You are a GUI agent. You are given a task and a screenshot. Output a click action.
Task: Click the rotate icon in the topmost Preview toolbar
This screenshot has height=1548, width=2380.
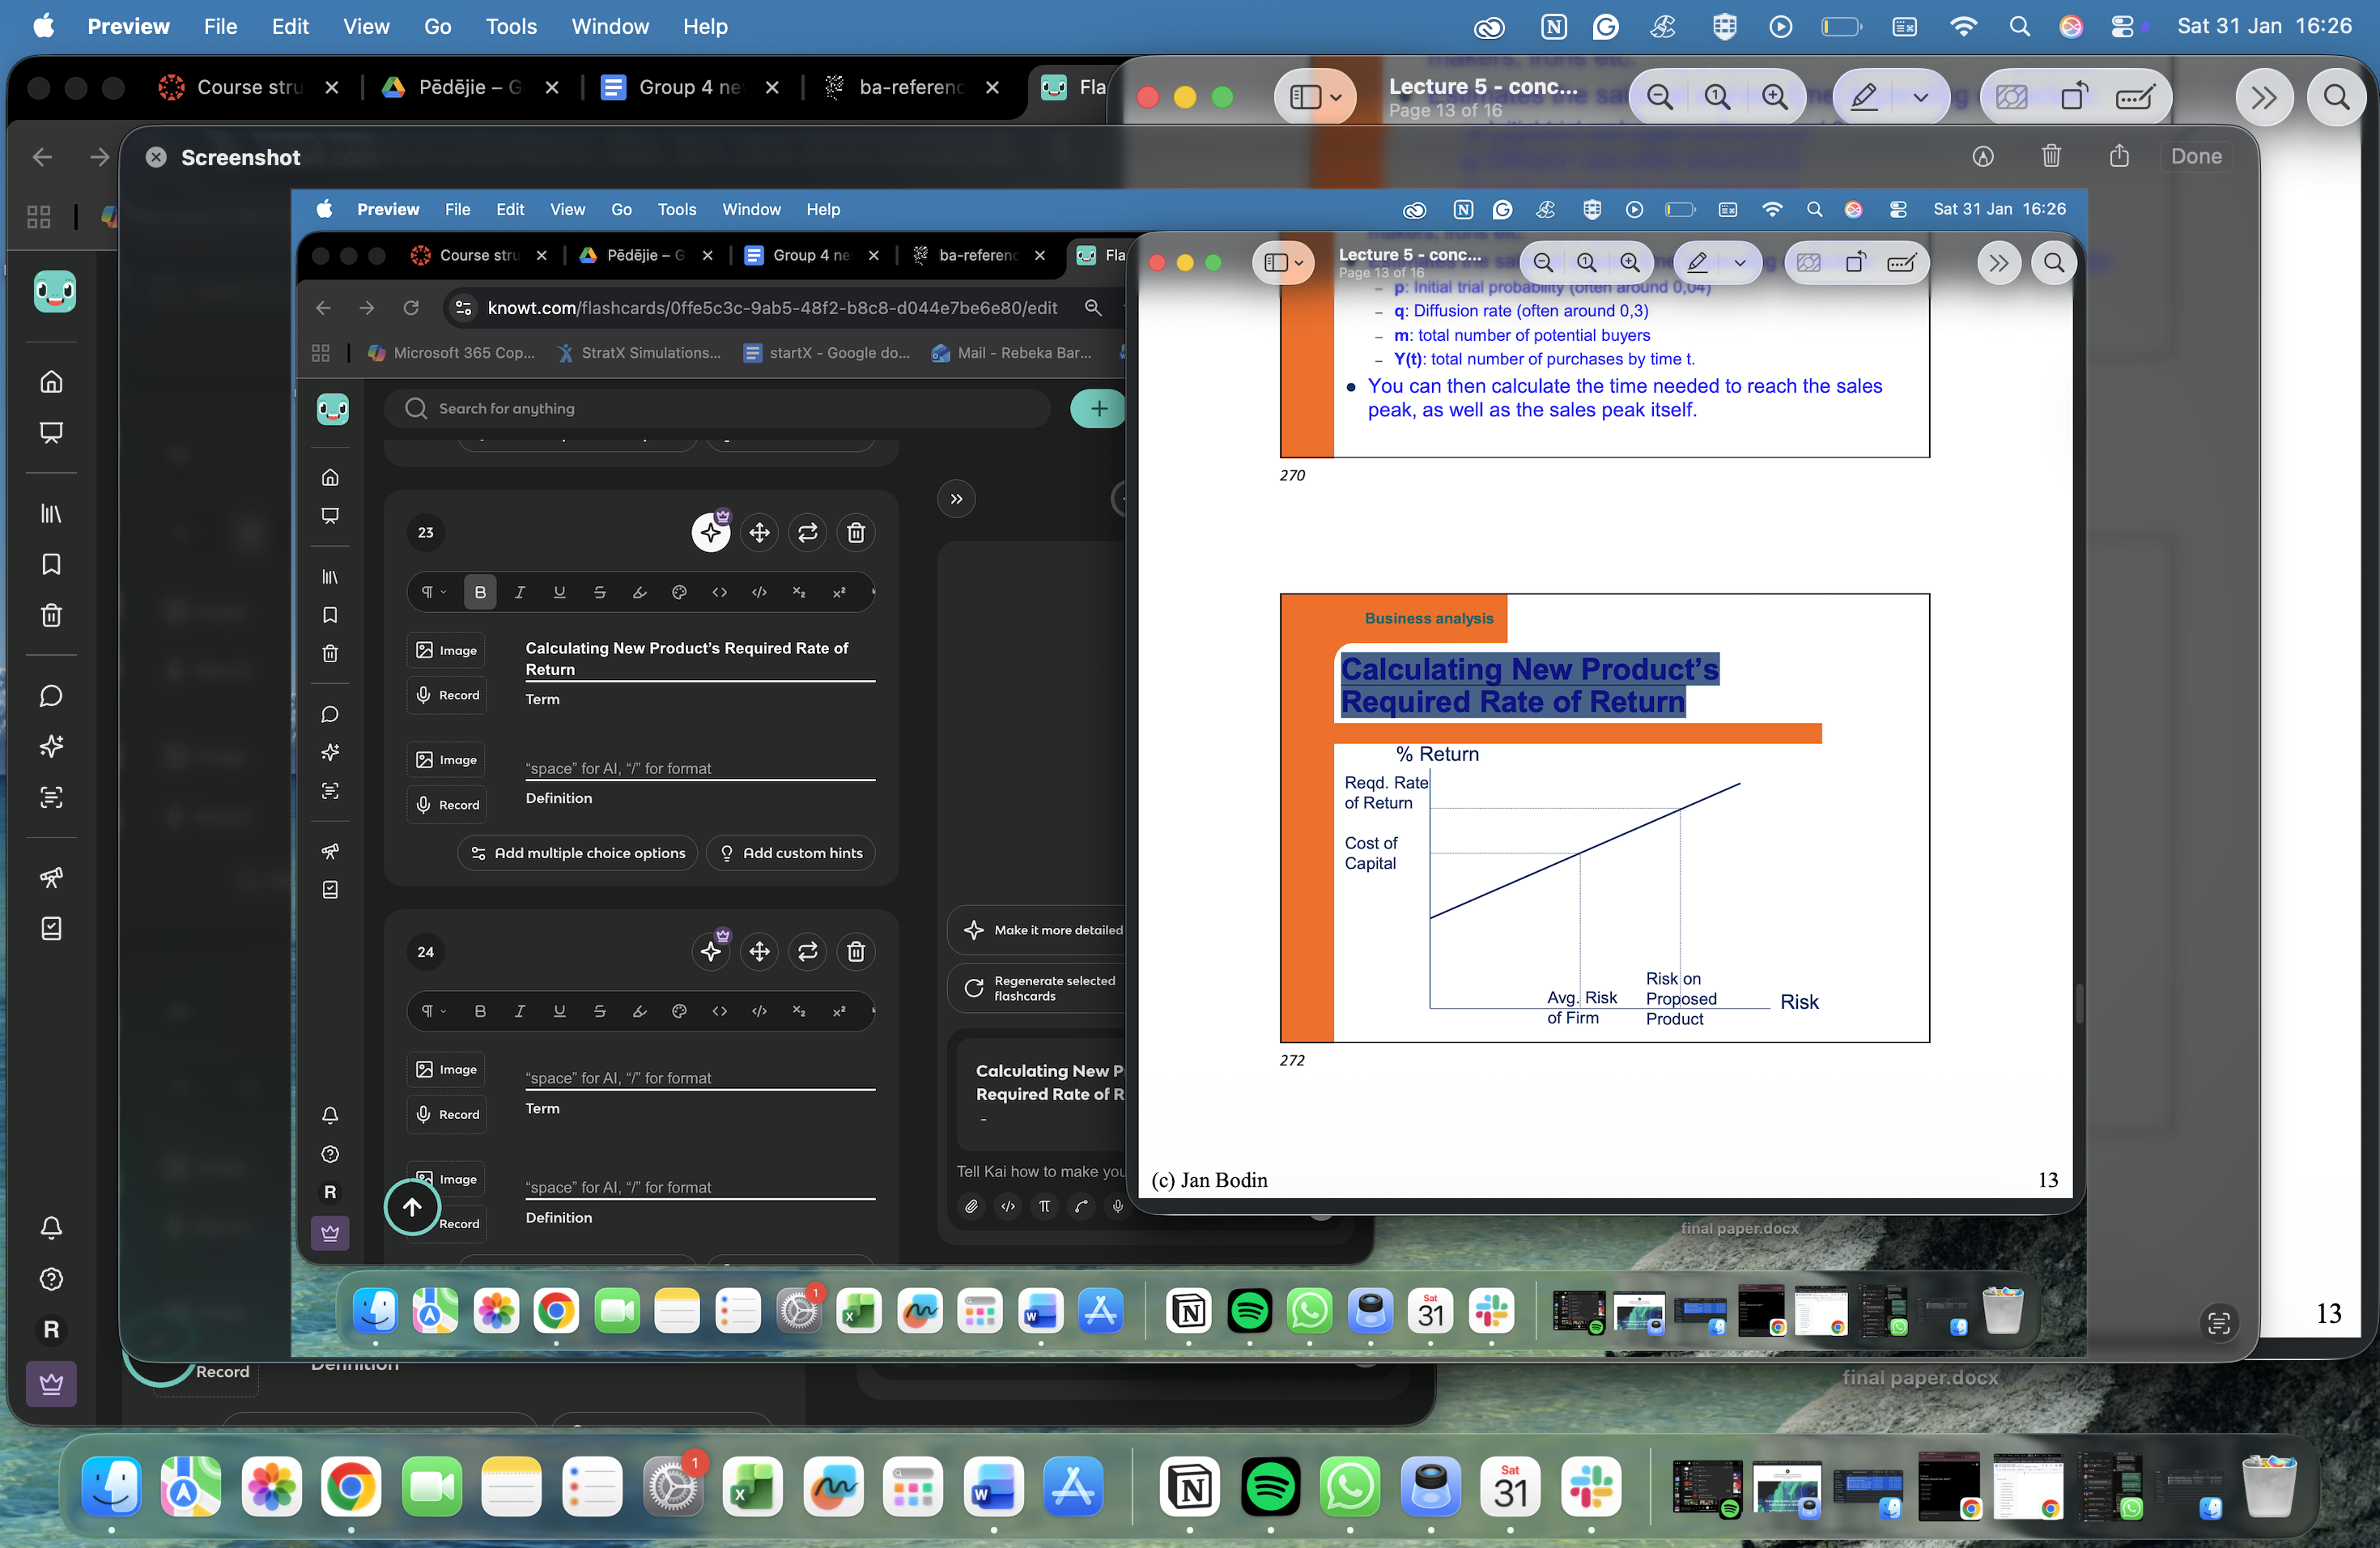(2074, 97)
